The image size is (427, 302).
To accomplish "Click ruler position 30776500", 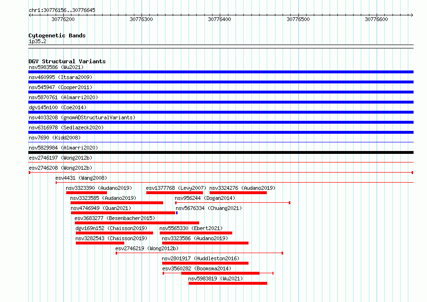I will coord(298,19).
